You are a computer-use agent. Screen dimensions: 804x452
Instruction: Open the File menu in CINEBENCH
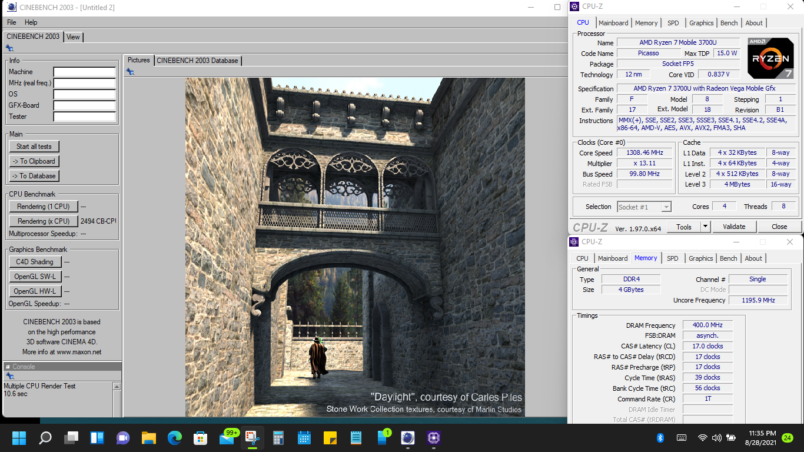(12, 22)
